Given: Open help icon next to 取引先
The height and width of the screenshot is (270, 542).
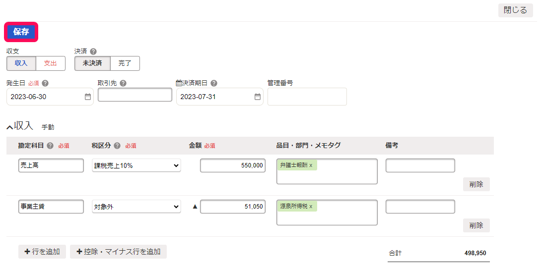Looking at the screenshot, I should (123, 83).
